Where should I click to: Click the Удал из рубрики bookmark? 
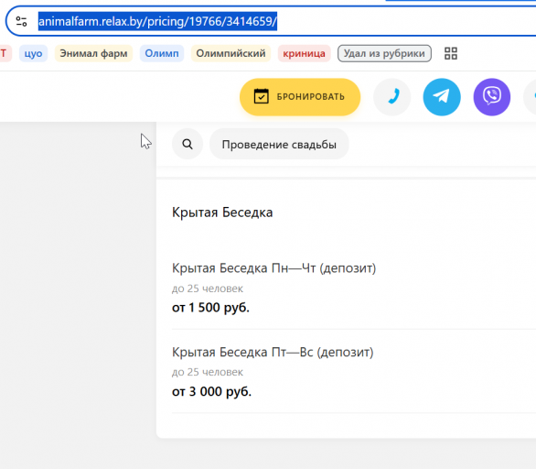coord(384,53)
